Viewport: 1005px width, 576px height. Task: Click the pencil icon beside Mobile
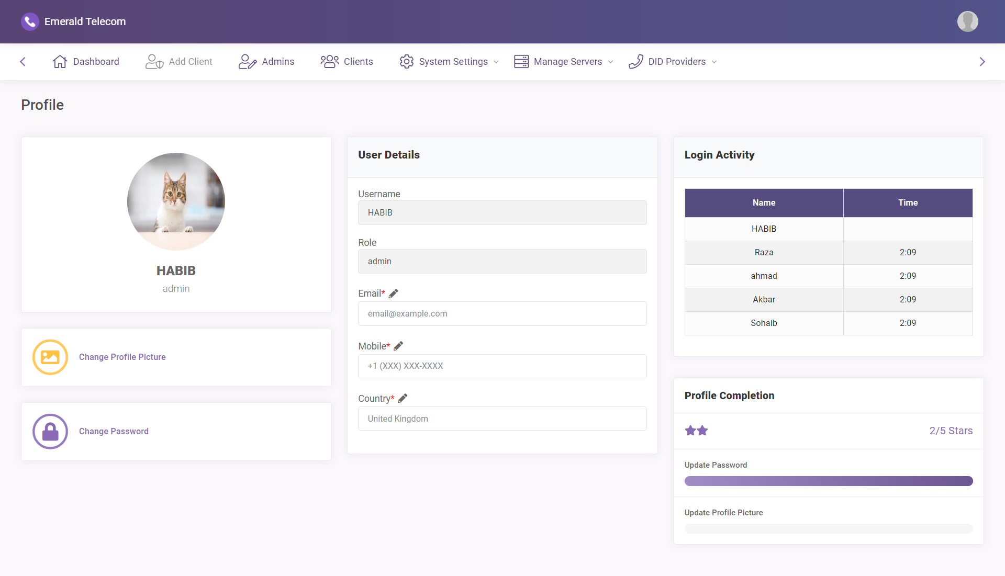[398, 346]
